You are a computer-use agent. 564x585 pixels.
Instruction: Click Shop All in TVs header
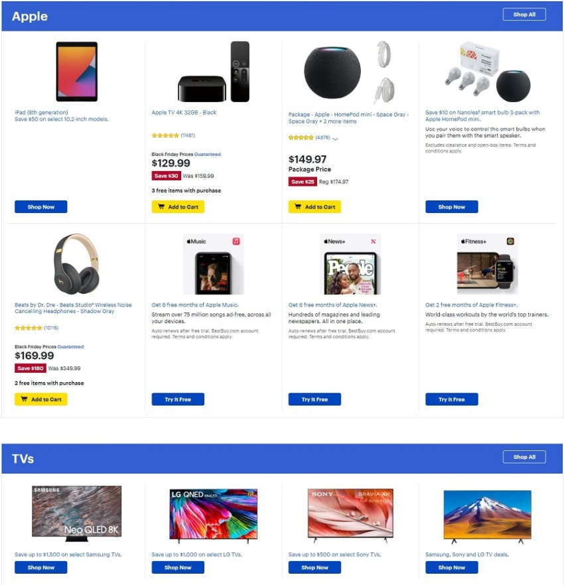(524, 457)
